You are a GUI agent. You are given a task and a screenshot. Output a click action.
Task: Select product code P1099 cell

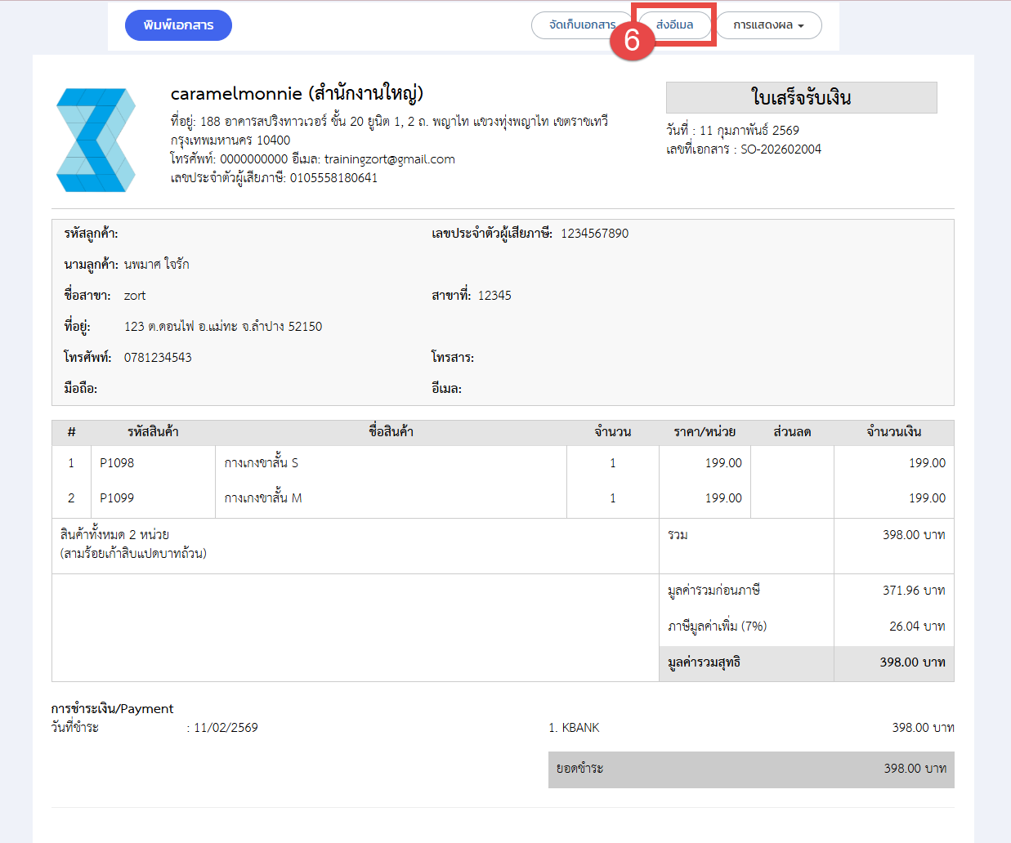(x=117, y=498)
